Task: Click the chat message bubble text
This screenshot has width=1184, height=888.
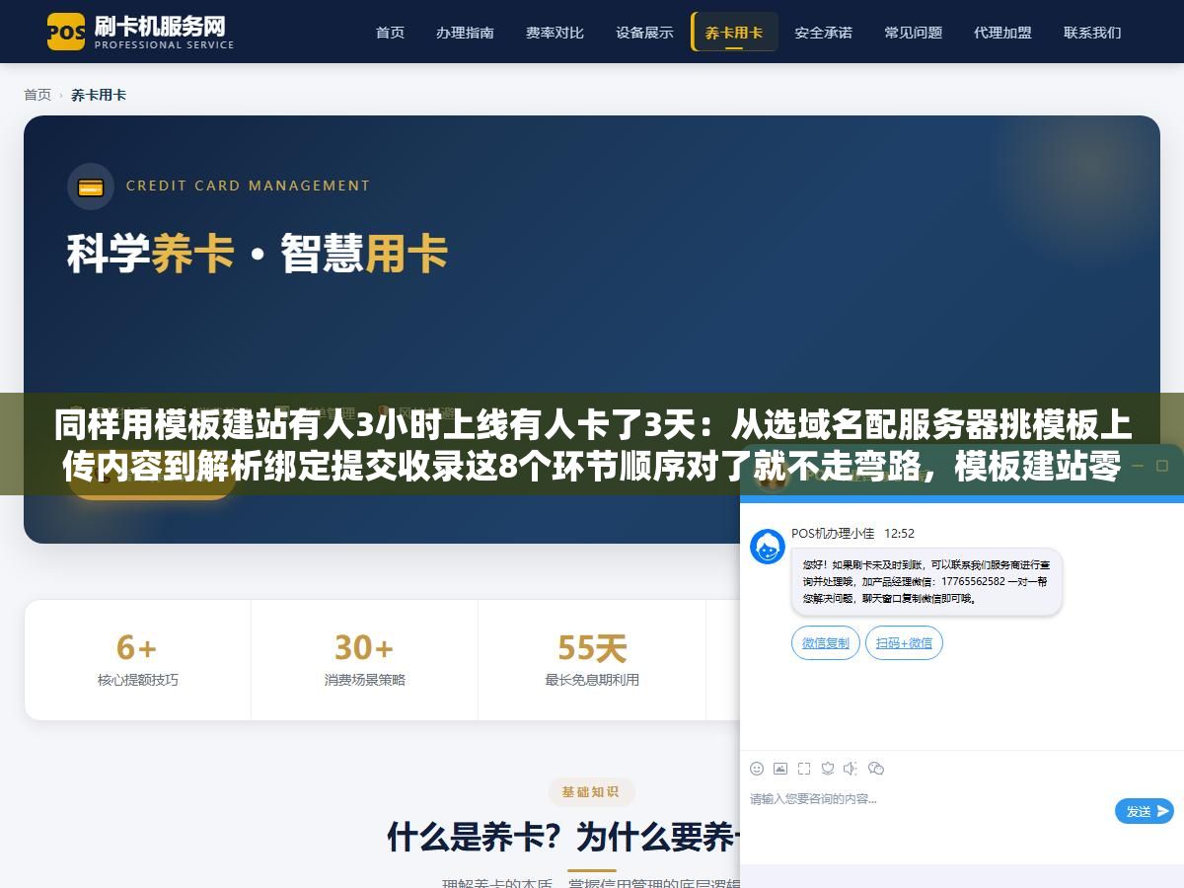Action: point(926,582)
